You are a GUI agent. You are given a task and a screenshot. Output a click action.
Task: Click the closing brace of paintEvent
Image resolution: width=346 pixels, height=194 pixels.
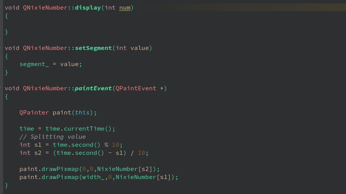7,185
